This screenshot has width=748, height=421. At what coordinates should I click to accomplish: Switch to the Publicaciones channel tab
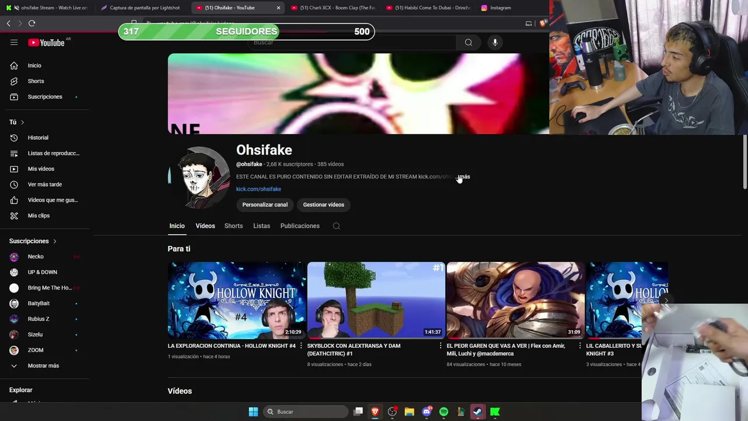(300, 226)
